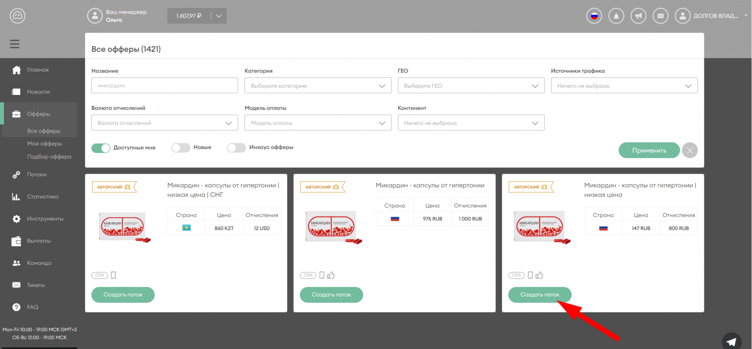Screen dimensions: 752x349
Task: Select Все офферы submenu item
Action: pyautogui.click(x=44, y=131)
